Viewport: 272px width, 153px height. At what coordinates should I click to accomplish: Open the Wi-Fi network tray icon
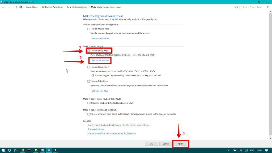coord(241,150)
